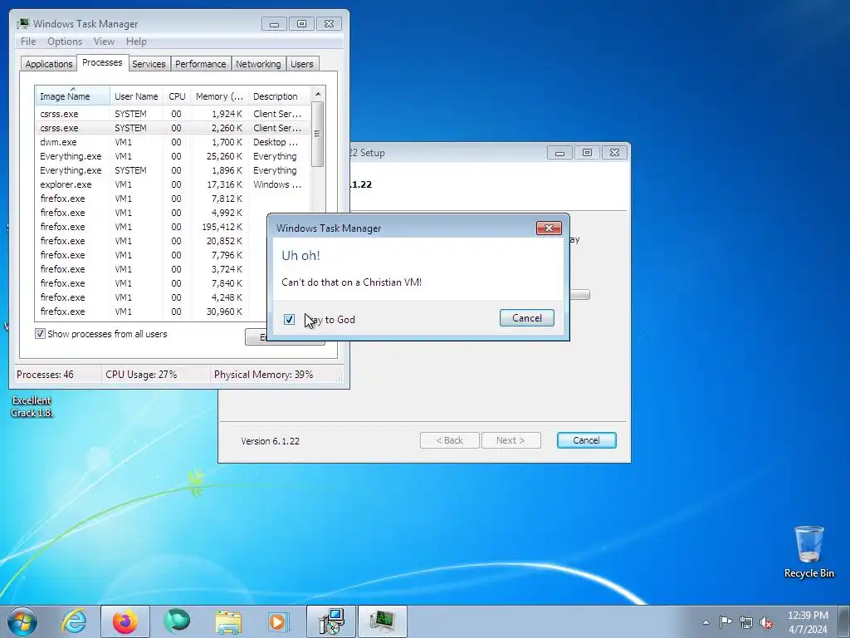Screen dimensions: 850x638
Task: Select firefox.exe using 30,960 K
Action: point(152,312)
